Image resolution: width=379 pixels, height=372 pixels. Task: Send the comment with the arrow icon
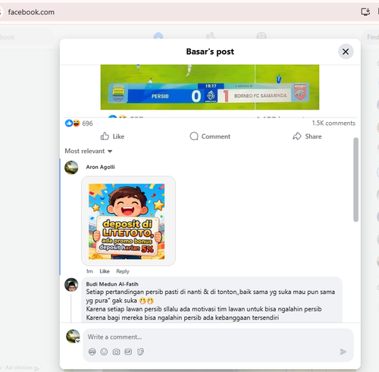(x=343, y=352)
